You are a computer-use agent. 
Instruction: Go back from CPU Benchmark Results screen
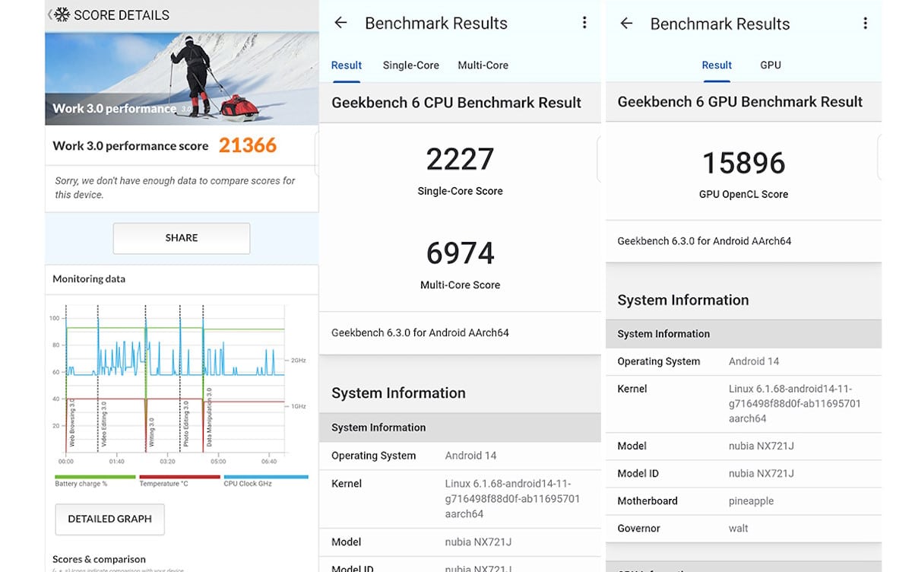[x=340, y=23]
